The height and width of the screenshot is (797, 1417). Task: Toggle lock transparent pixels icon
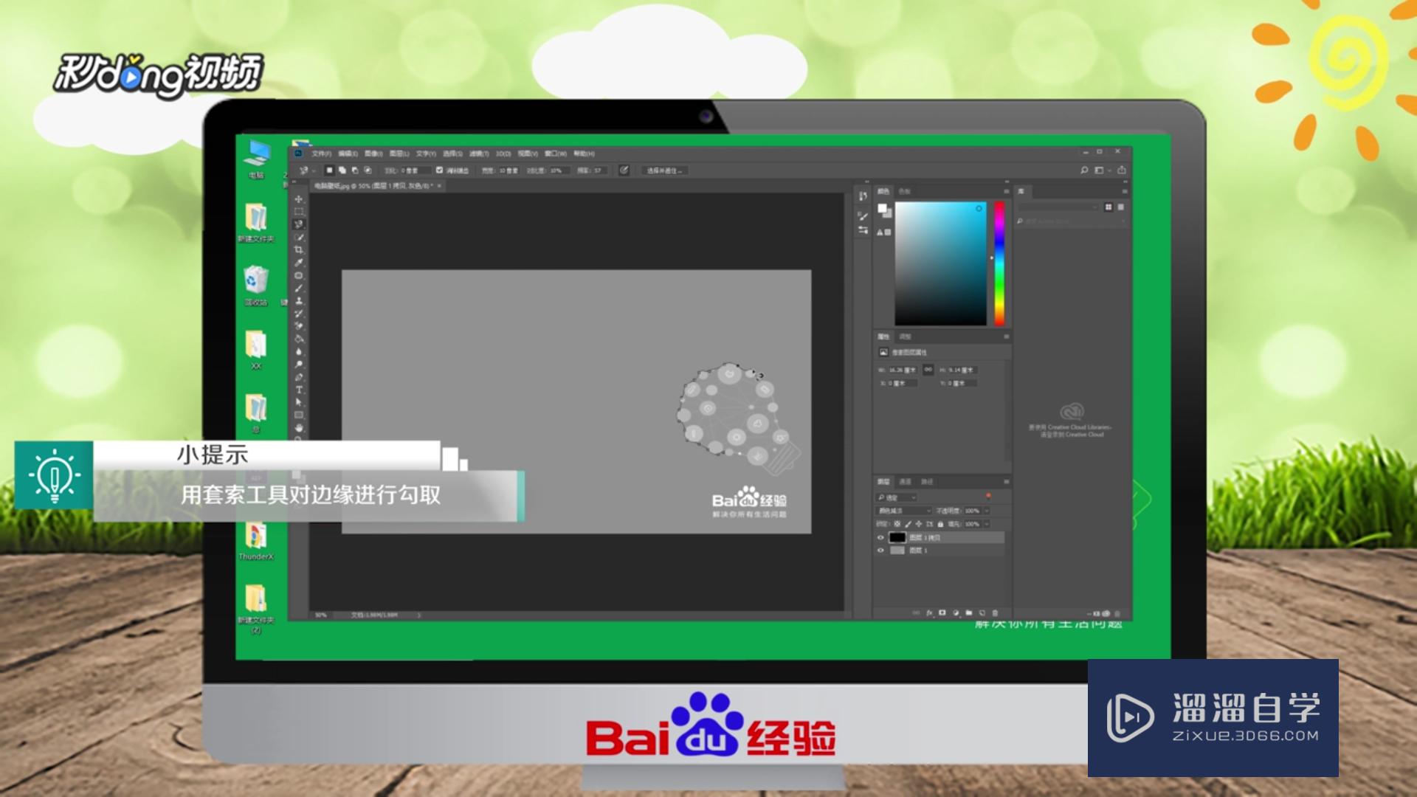tap(897, 524)
